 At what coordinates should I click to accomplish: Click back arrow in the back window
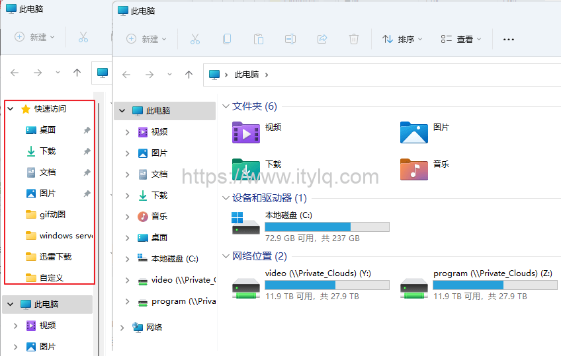click(x=15, y=73)
